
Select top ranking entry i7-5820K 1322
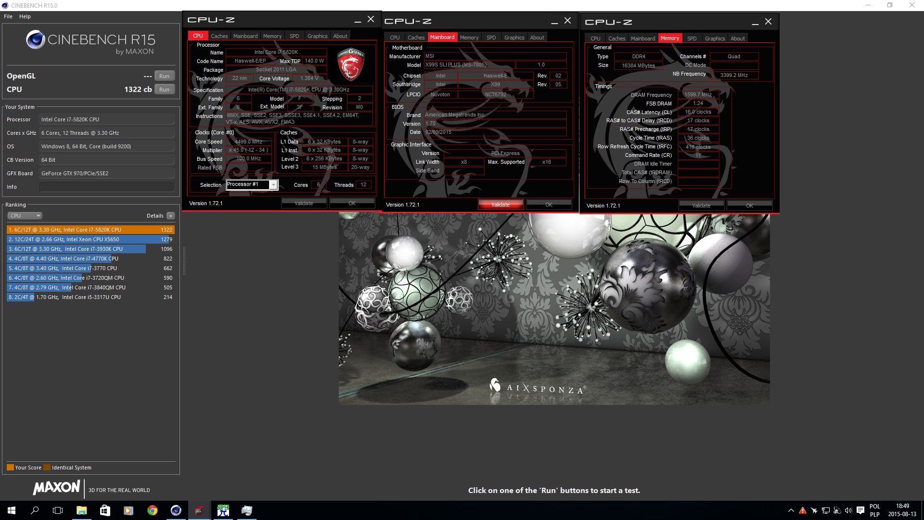(90, 230)
